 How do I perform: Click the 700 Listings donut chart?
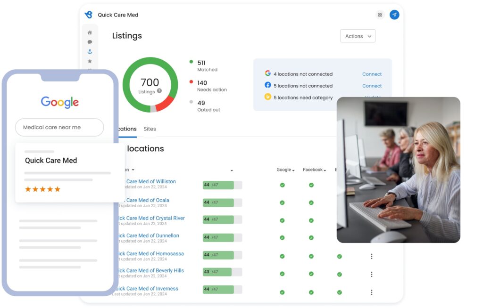pyautogui.click(x=150, y=85)
